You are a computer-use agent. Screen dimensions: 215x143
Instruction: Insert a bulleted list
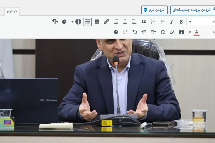click(162, 22)
